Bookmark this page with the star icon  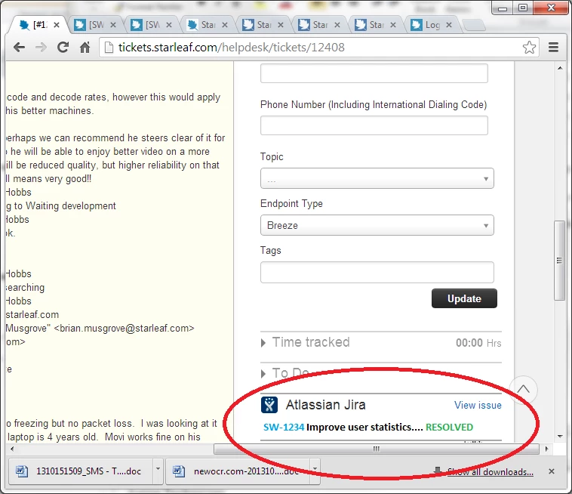click(x=529, y=47)
